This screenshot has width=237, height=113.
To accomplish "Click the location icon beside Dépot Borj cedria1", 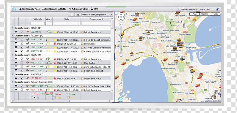I will tap(82, 71).
